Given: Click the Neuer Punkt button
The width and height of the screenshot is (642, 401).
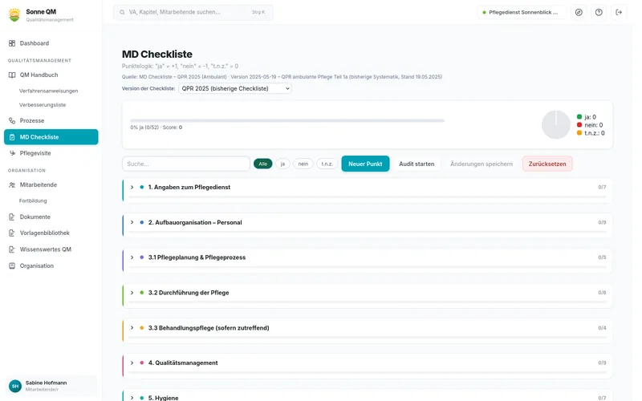Looking at the screenshot, I should click(x=365, y=164).
